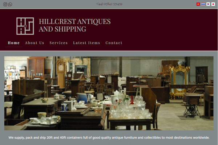The image size is (218, 145).
Task: Open the Services menu item
Action: (58, 43)
